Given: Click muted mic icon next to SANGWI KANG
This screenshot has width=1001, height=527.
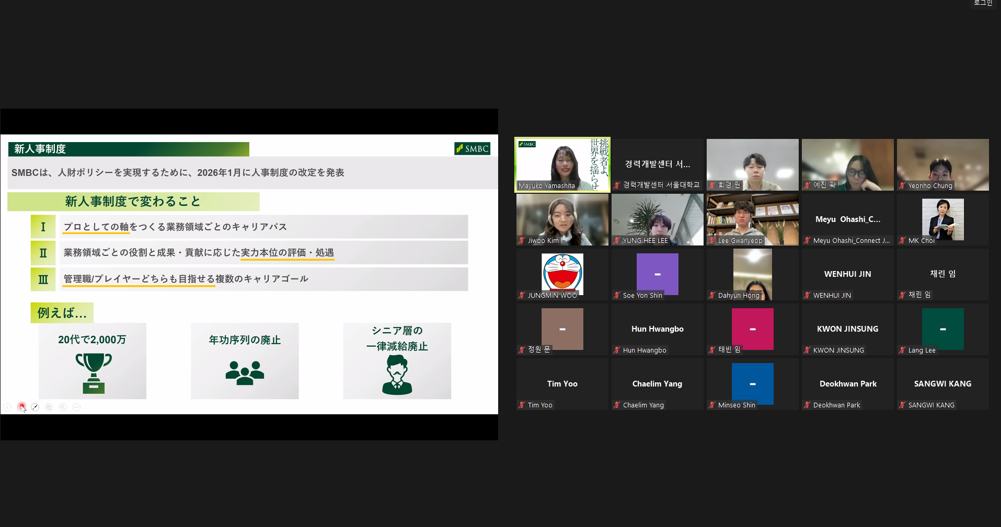Looking at the screenshot, I should point(903,405).
